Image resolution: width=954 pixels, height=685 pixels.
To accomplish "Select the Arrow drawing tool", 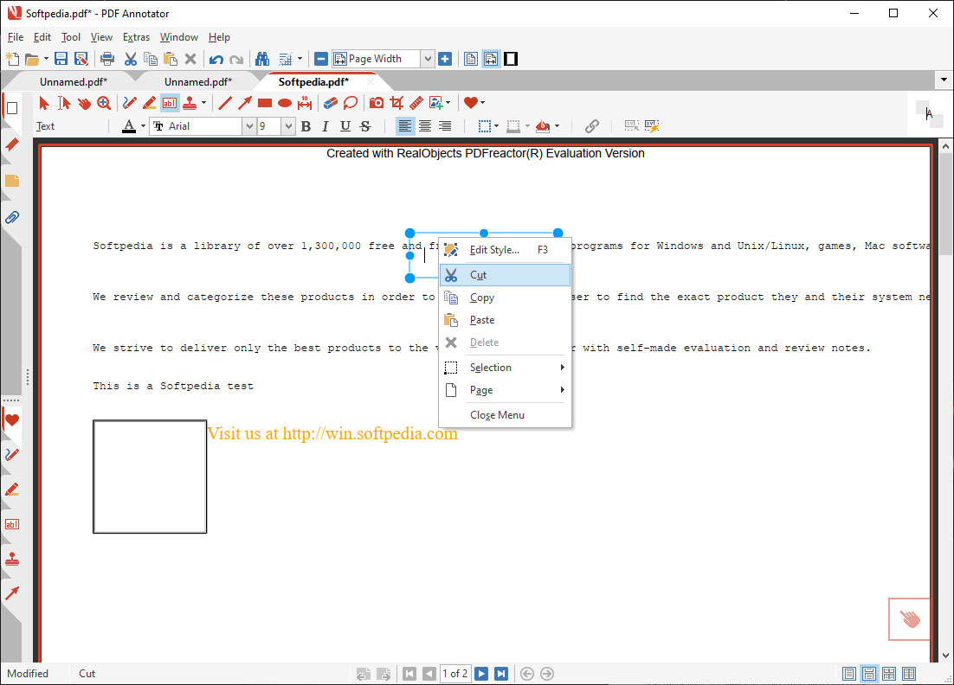I will click(245, 103).
